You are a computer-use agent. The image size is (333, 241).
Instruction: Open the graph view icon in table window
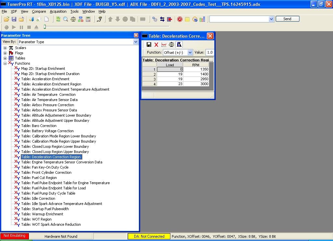coord(164,44)
